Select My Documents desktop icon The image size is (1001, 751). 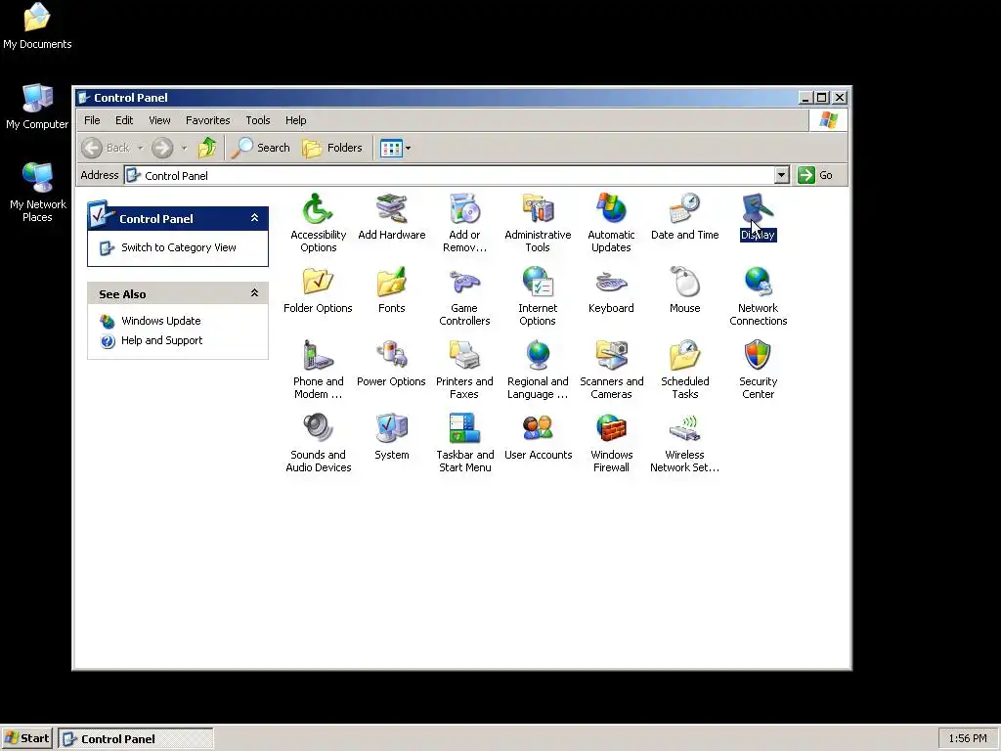point(37,26)
